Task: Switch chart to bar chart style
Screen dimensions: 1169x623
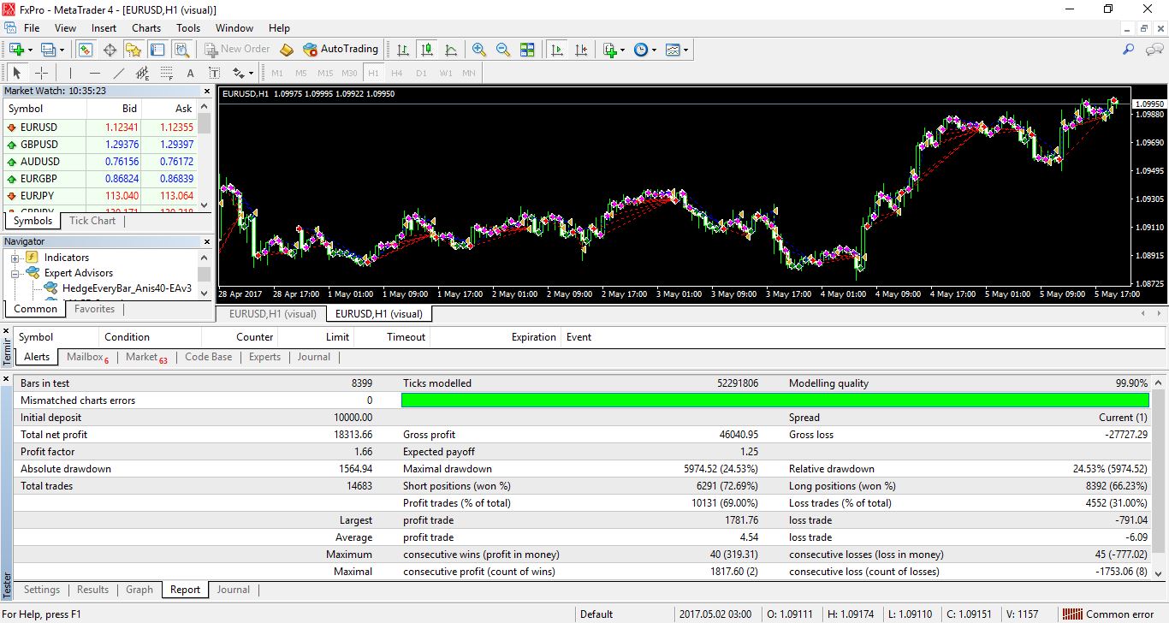Action: [403, 50]
